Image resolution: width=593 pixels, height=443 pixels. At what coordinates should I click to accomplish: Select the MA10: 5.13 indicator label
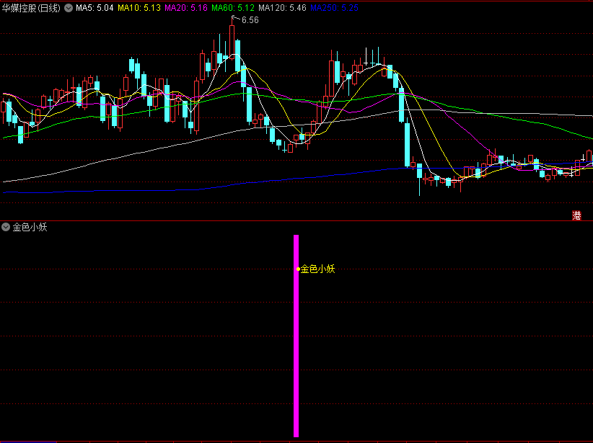tap(139, 8)
